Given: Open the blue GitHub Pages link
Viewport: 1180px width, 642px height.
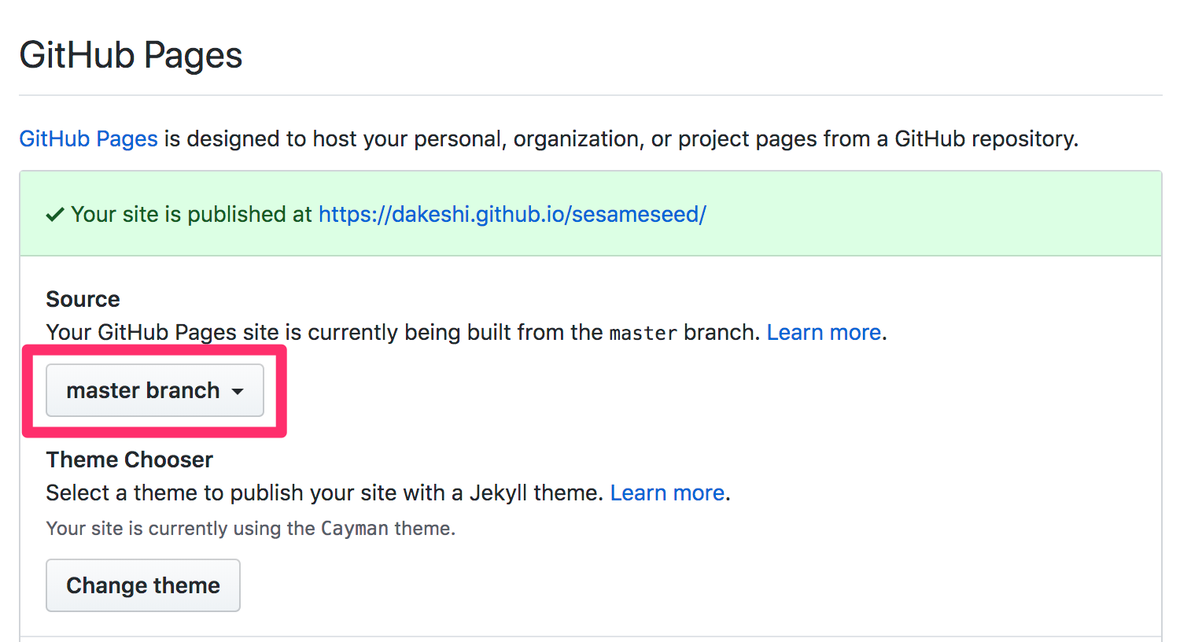Looking at the screenshot, I should [x=88, y=139].
